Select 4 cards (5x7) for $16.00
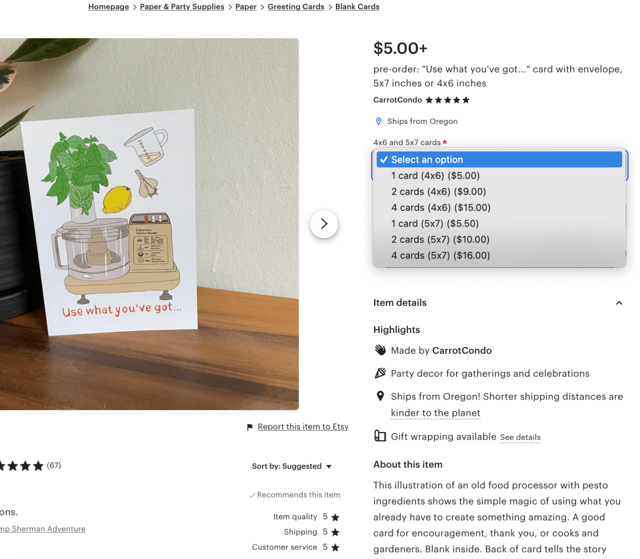The image size is (640, 559). (440, 255)
